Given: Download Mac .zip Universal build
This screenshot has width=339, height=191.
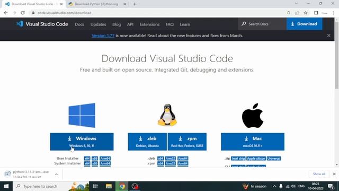Looking at the screenshot, I should tap(274, 158).
